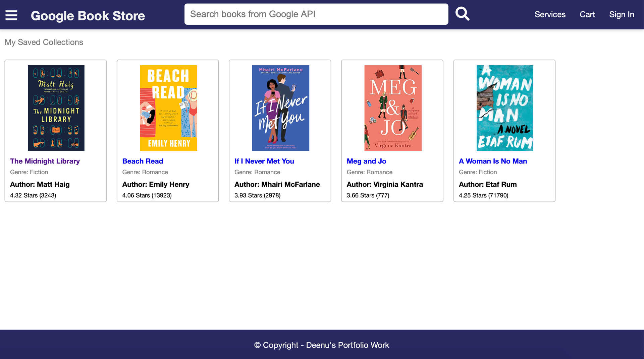Screen dimensions: 644x359
Task: Click Genre: Romance under Meg and Jo
Action: pyautogui.click(x=370, y=172)
